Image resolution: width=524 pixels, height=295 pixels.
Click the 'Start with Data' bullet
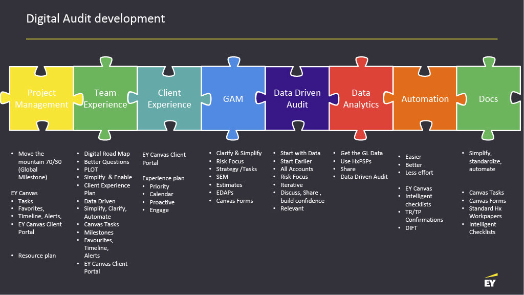300,153
